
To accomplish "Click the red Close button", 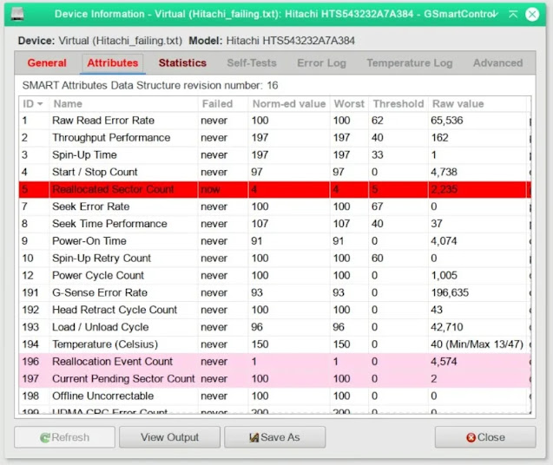I will point(485,437).
